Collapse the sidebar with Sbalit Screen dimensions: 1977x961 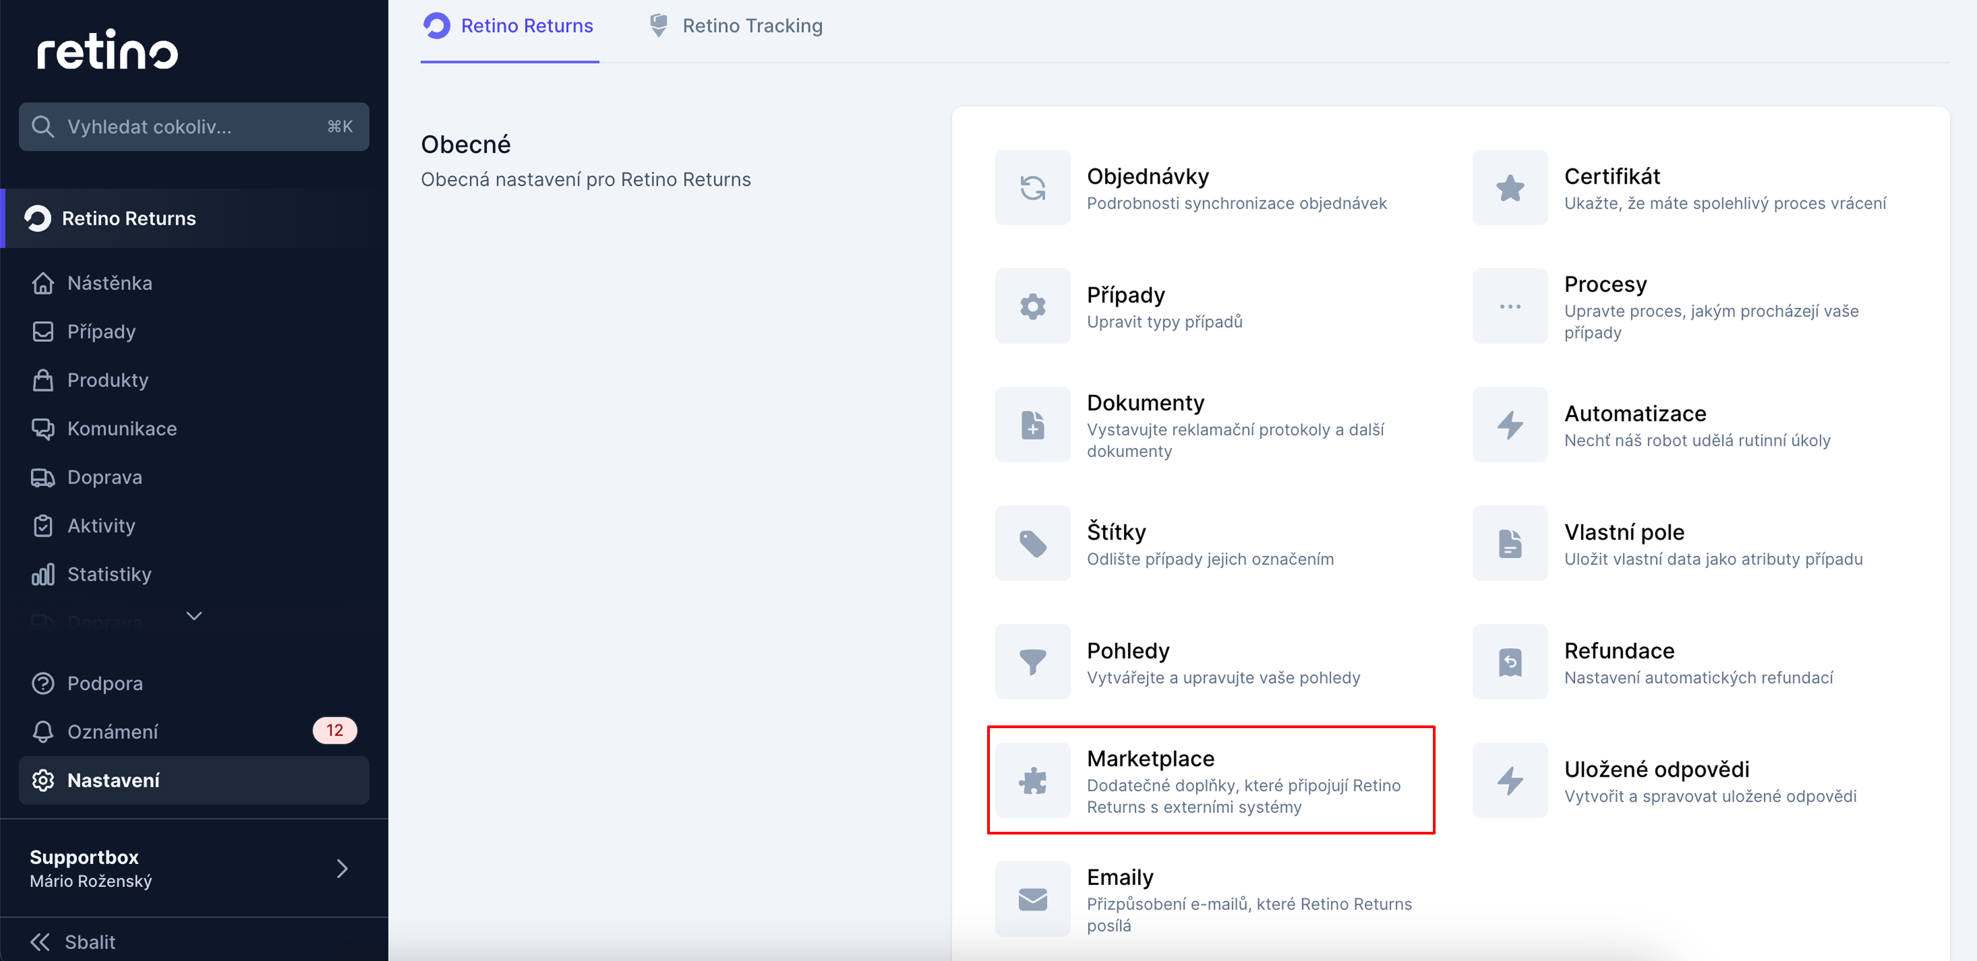[x=73, y=942]
